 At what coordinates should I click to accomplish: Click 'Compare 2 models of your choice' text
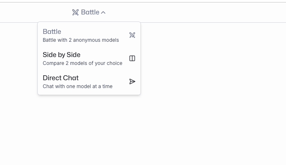pos(82,63)
